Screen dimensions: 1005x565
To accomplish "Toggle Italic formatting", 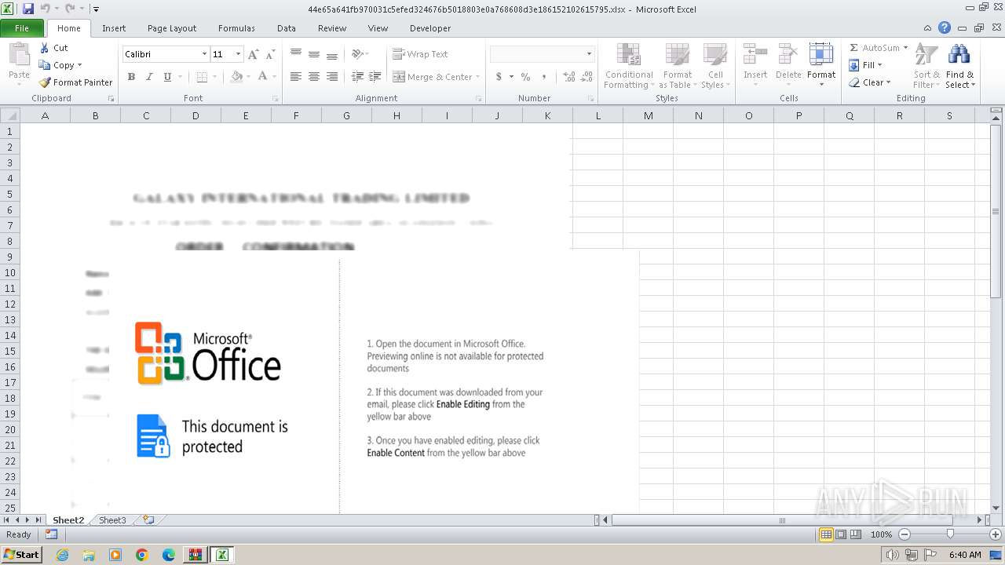I will tap(149, 77).
